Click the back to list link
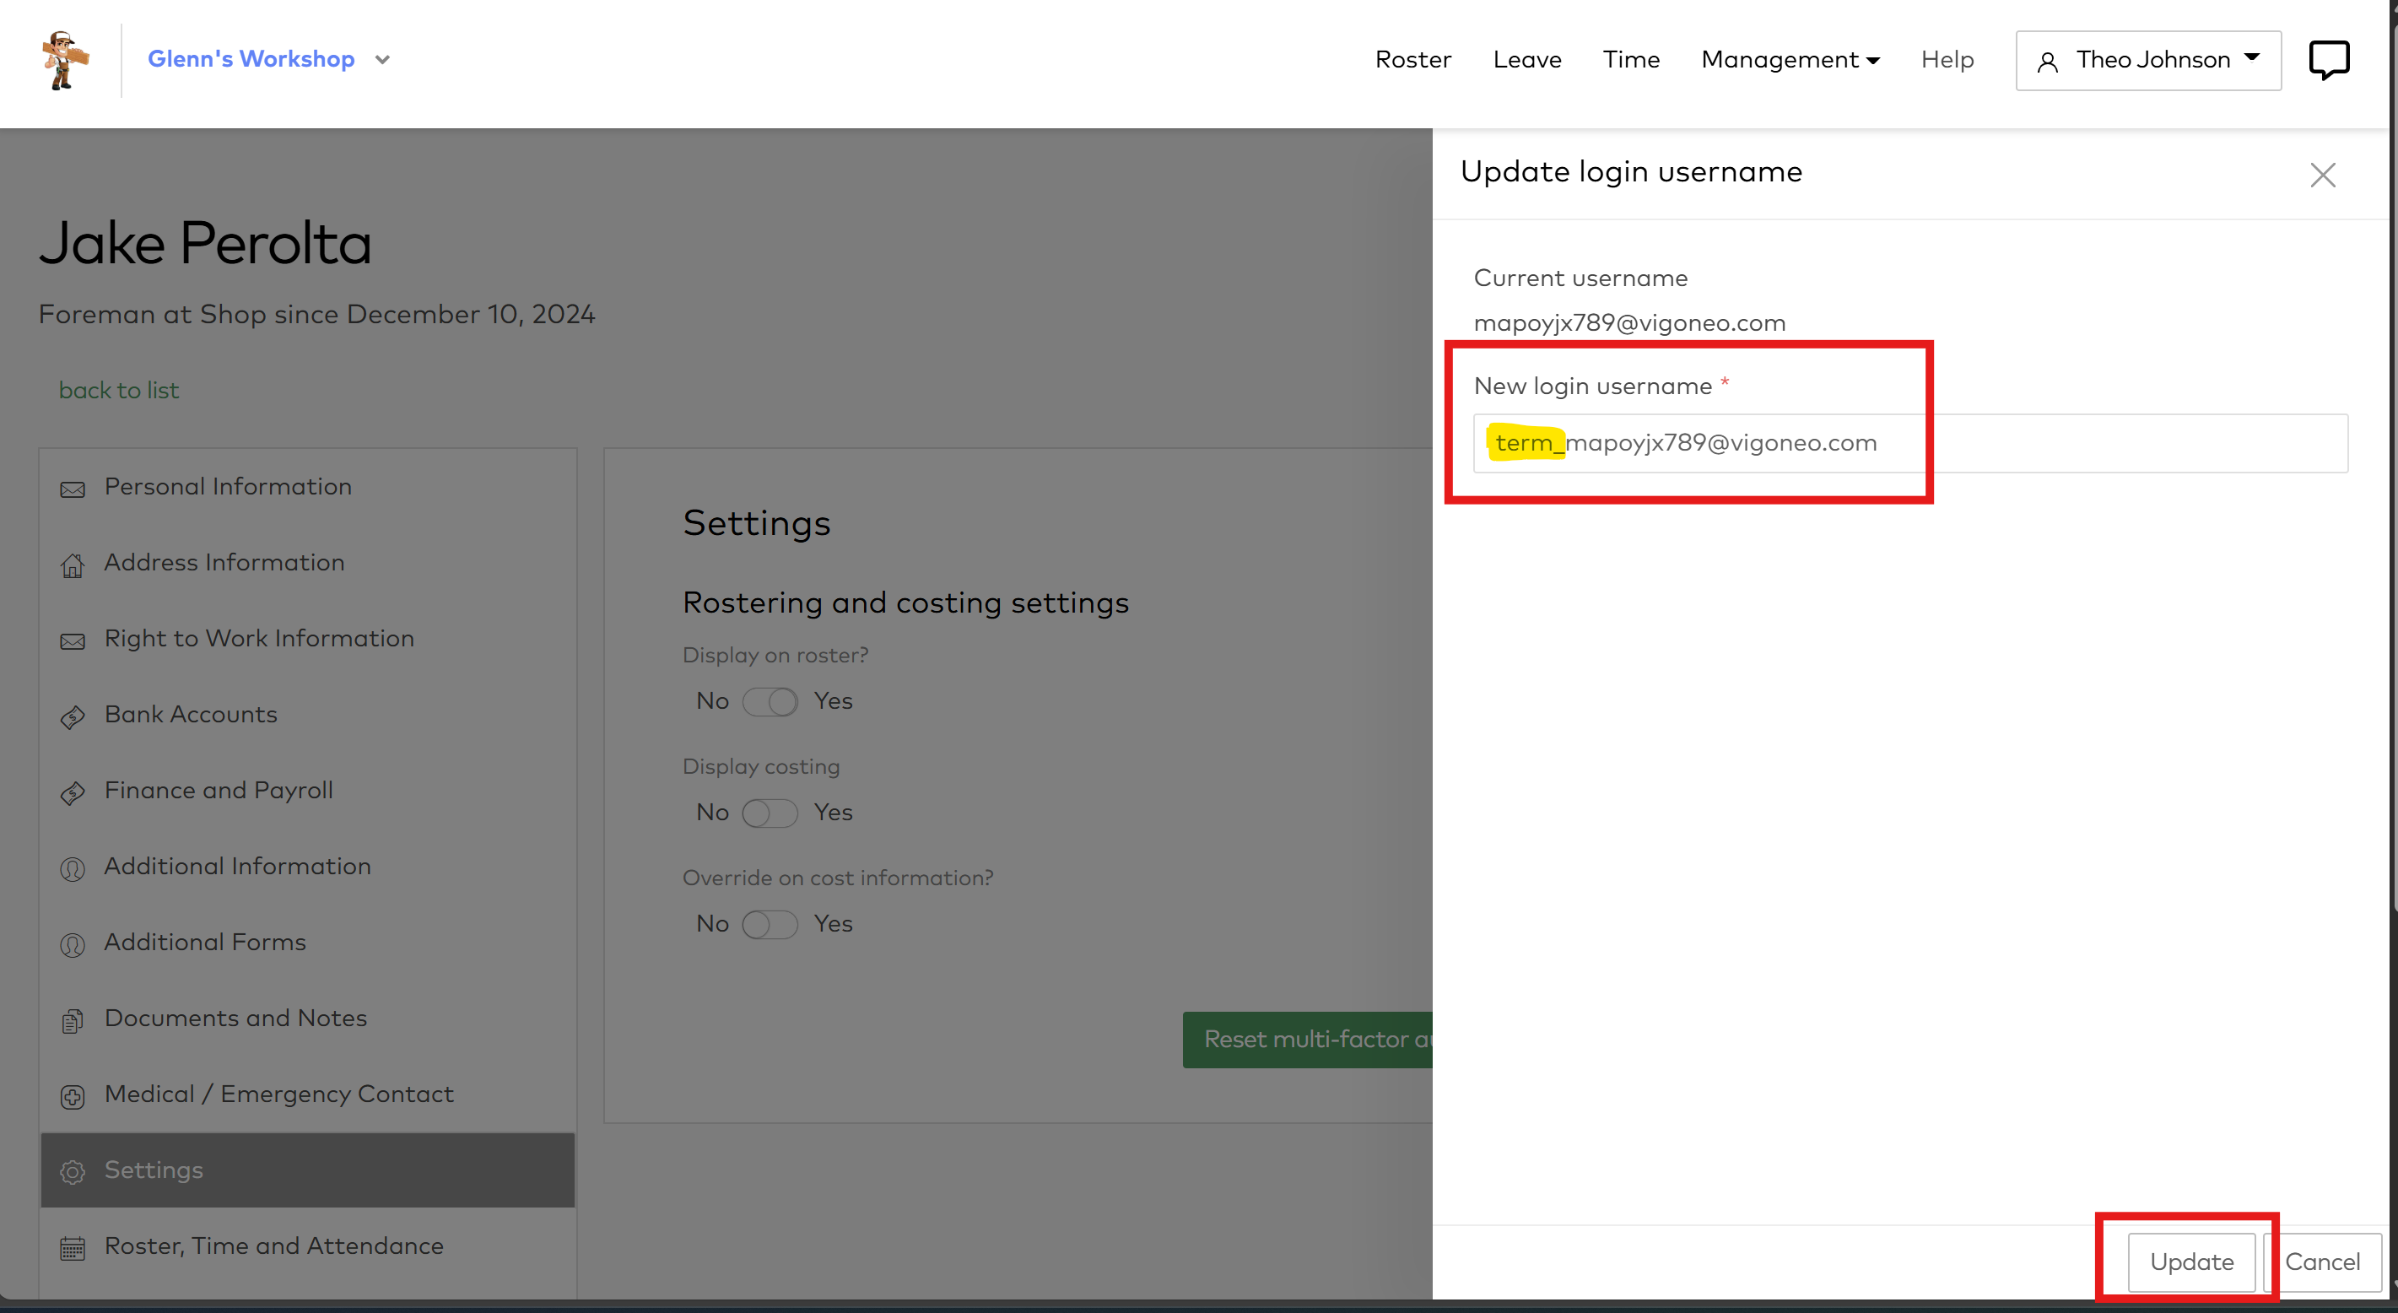The image size is (2398, 1313). [119, 390]
